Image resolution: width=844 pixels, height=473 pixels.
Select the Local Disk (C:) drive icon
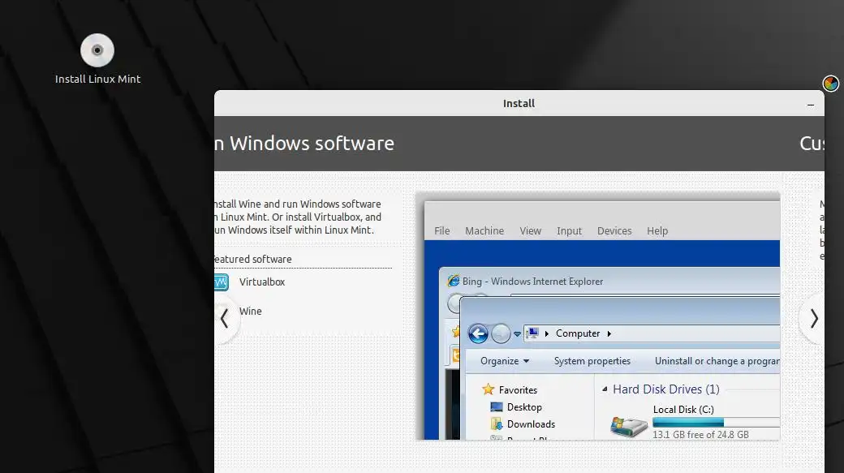click(629, 427)
